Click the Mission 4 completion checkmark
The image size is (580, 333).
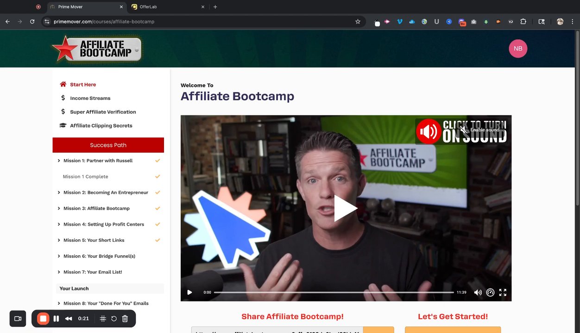[158, 224]
